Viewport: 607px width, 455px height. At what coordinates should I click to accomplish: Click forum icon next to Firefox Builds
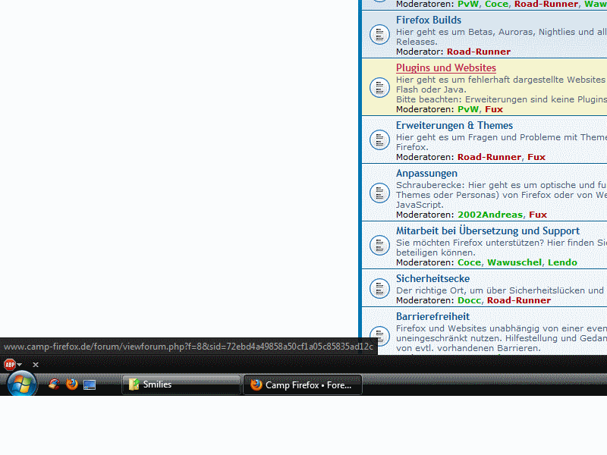click(379, 34)
